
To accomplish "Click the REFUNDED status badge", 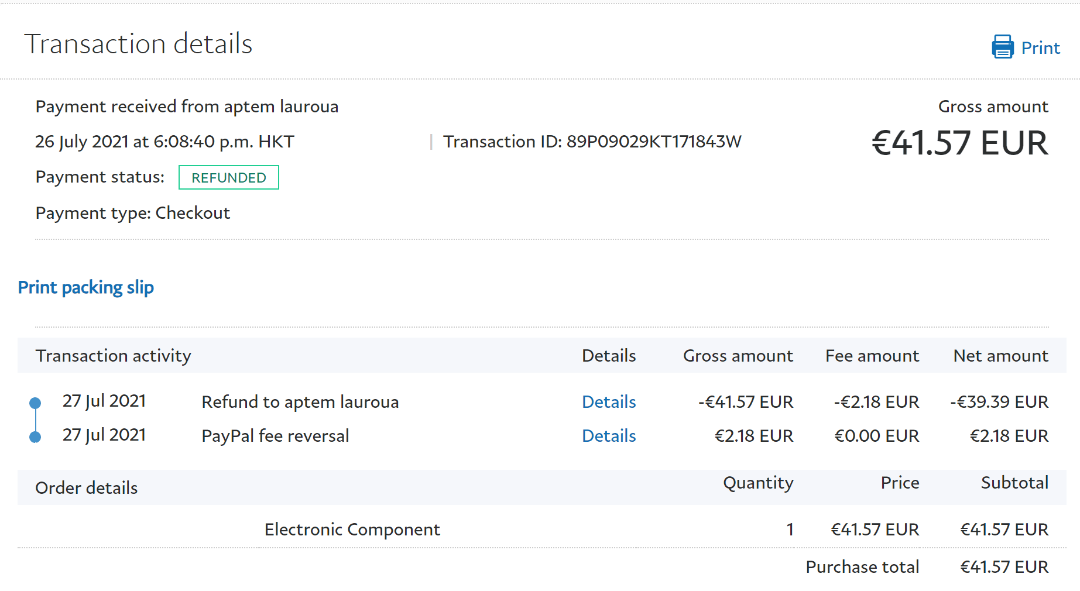I will click(x=228, y=177).
